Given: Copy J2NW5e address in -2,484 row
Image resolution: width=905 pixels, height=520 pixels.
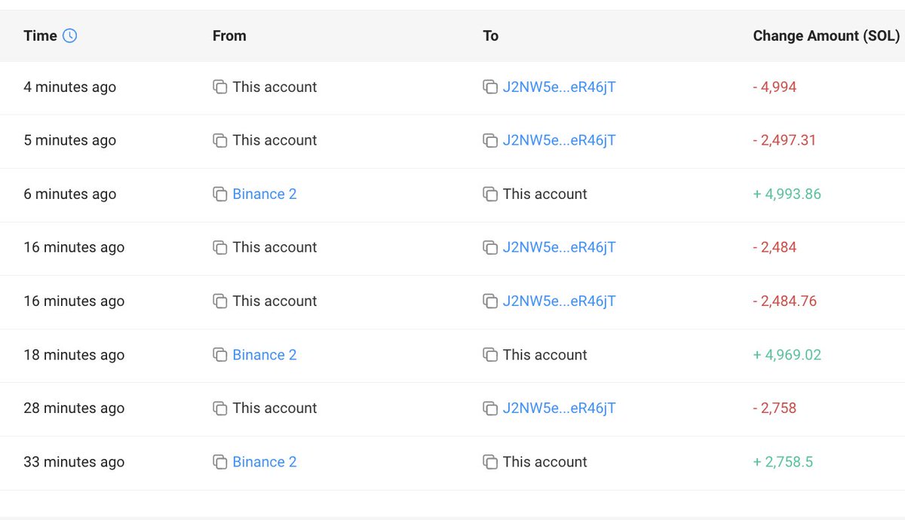Looking at the screenshot, I should tap(490, 248).
